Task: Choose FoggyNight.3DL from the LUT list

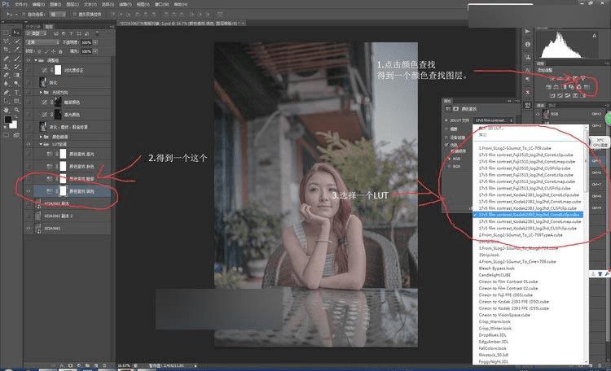Action: (494, 362)
